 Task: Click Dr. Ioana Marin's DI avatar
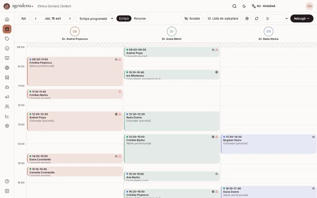(x=172, y=31)
